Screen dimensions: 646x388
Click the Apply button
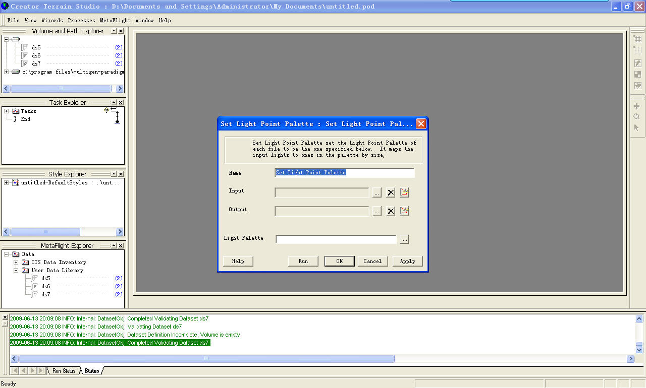[x=407, y=261]
